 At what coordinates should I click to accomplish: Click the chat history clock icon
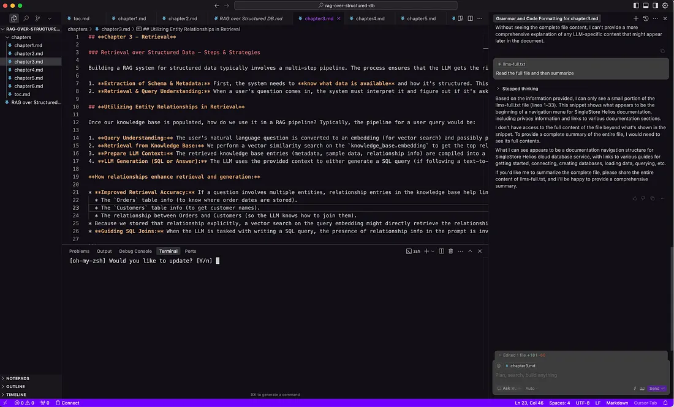645,19
